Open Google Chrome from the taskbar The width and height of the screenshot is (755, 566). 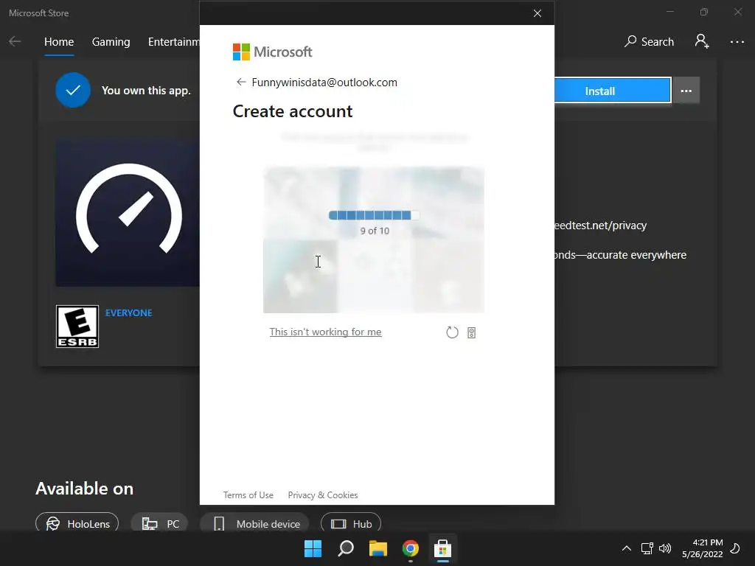pyautogui.click(x=411, y=548)
